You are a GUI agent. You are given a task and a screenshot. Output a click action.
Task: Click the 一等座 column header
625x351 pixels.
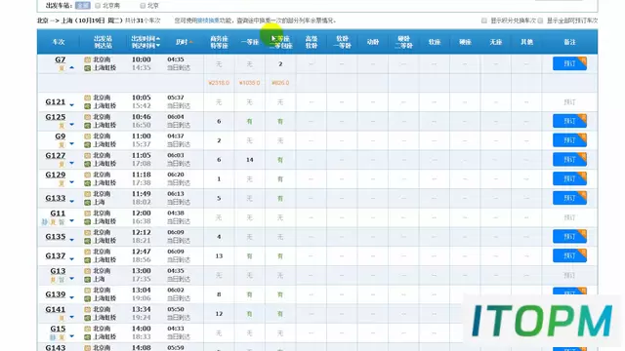pyautogui.click(x=250, y=42)
